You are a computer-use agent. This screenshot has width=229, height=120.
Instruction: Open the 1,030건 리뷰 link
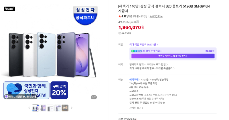156,17
